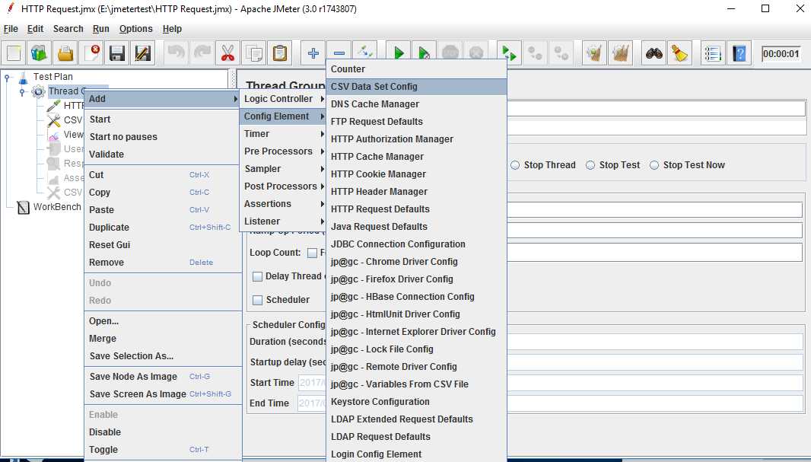The image size is (811, 462).
Task: Click the Save As toolbar icon
Action: [x=143, y=53]
